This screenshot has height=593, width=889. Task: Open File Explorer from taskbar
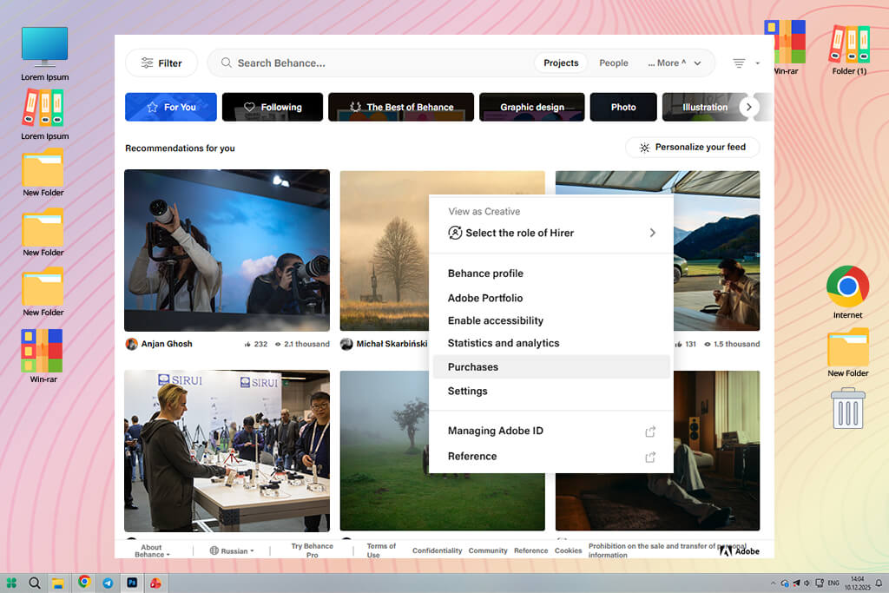tap(58, 583)
